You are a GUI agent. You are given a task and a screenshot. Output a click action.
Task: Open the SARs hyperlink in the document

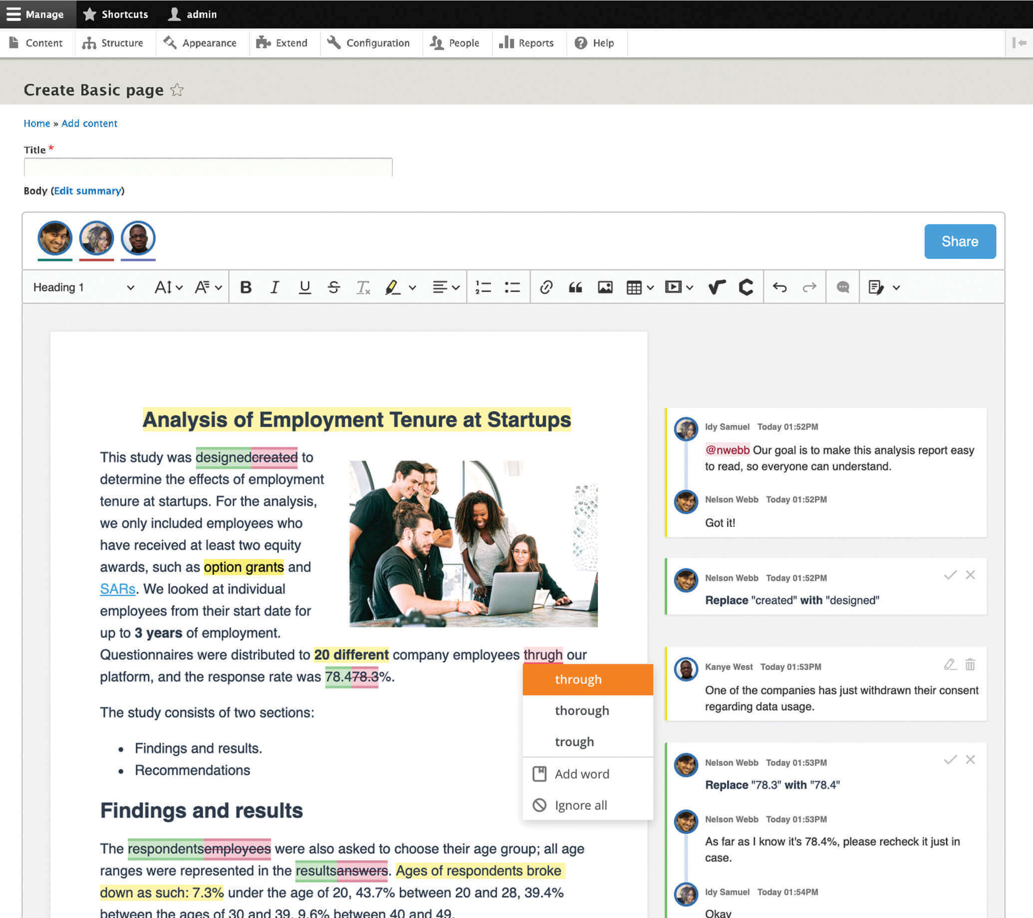[117, 589]
